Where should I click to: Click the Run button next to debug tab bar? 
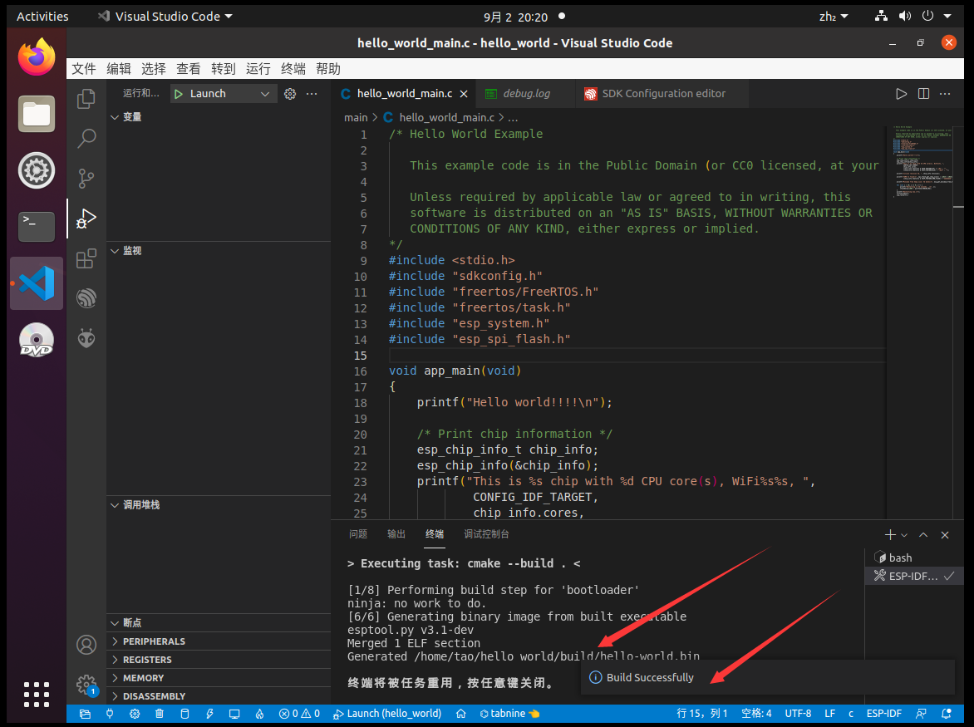tap(901, 94)
